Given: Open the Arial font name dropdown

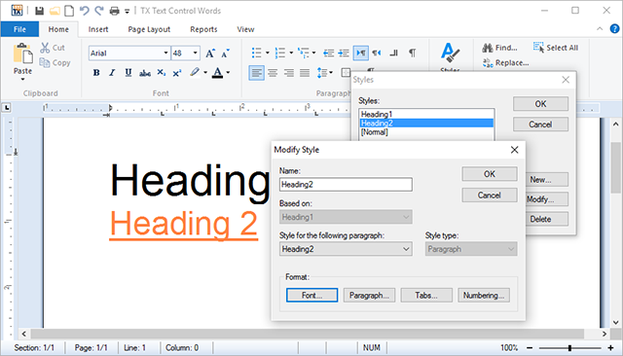Looking at the screenshot, I should tap(165, 53).
